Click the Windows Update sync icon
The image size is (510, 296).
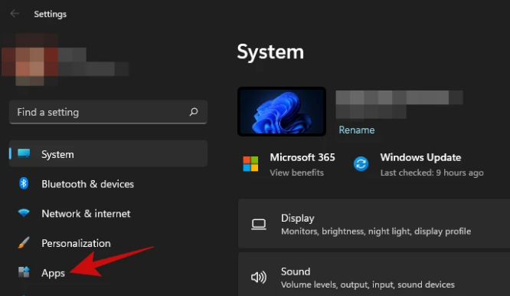coord(361,164)
